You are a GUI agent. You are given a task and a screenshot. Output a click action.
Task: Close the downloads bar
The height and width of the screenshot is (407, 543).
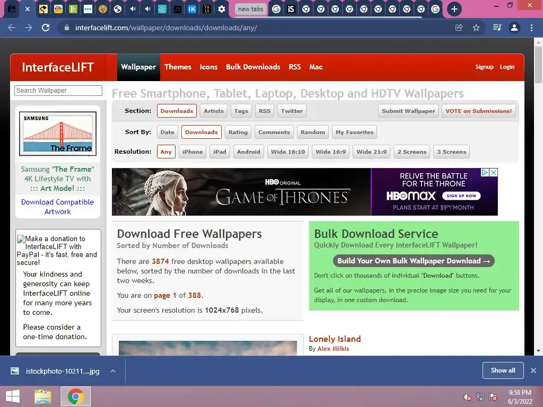pos(533,370)
